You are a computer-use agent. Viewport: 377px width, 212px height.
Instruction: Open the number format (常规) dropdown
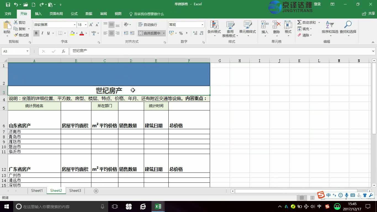(202, 25)
